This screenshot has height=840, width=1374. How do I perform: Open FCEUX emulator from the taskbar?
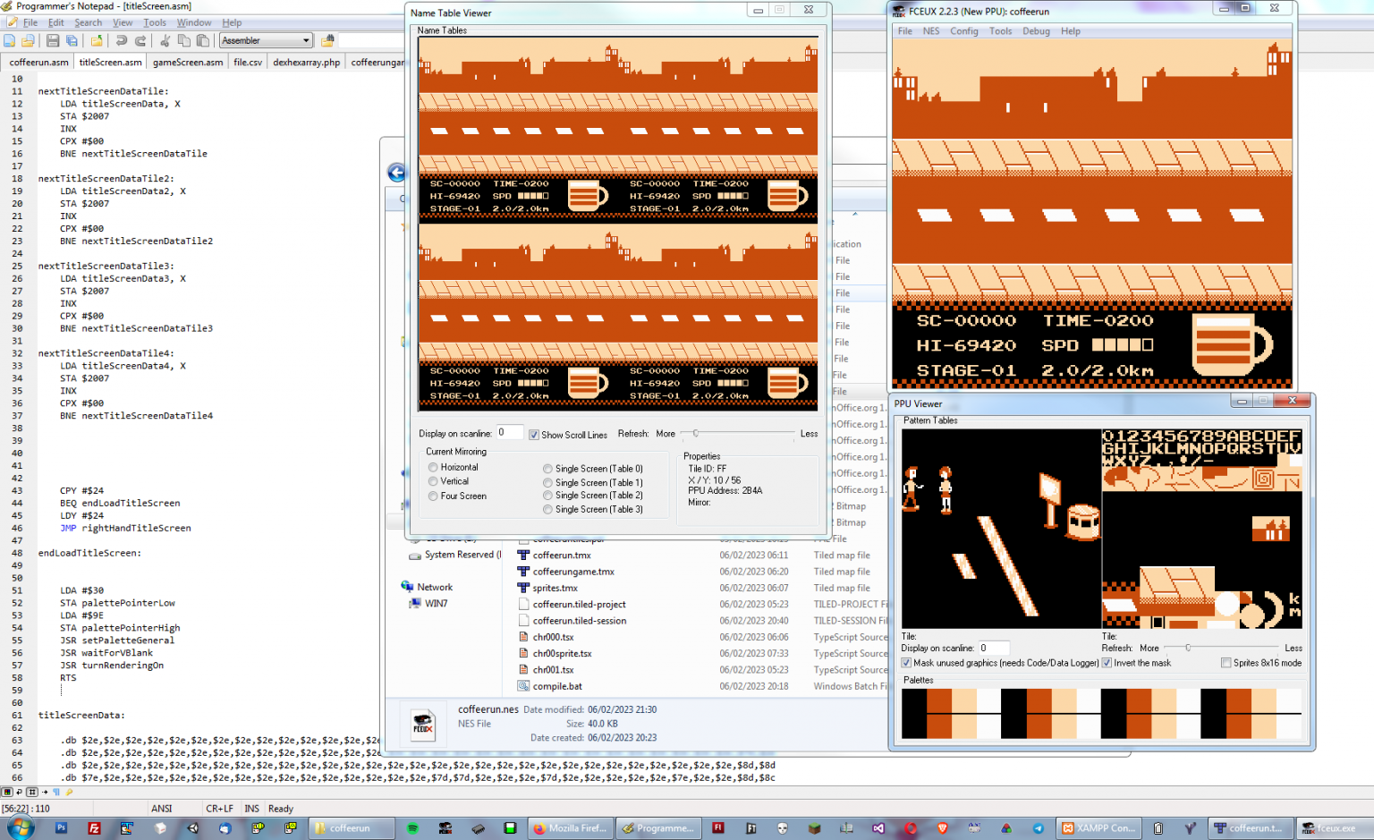tap(1333, 827)
